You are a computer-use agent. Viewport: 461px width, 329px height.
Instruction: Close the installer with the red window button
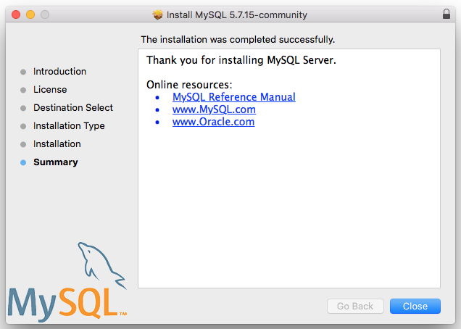(16, 14)
